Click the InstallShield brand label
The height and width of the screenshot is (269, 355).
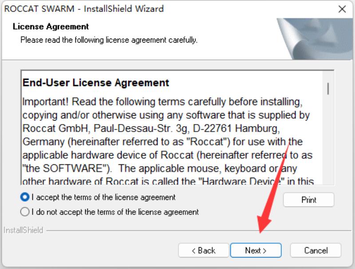(x=24, y=230)
